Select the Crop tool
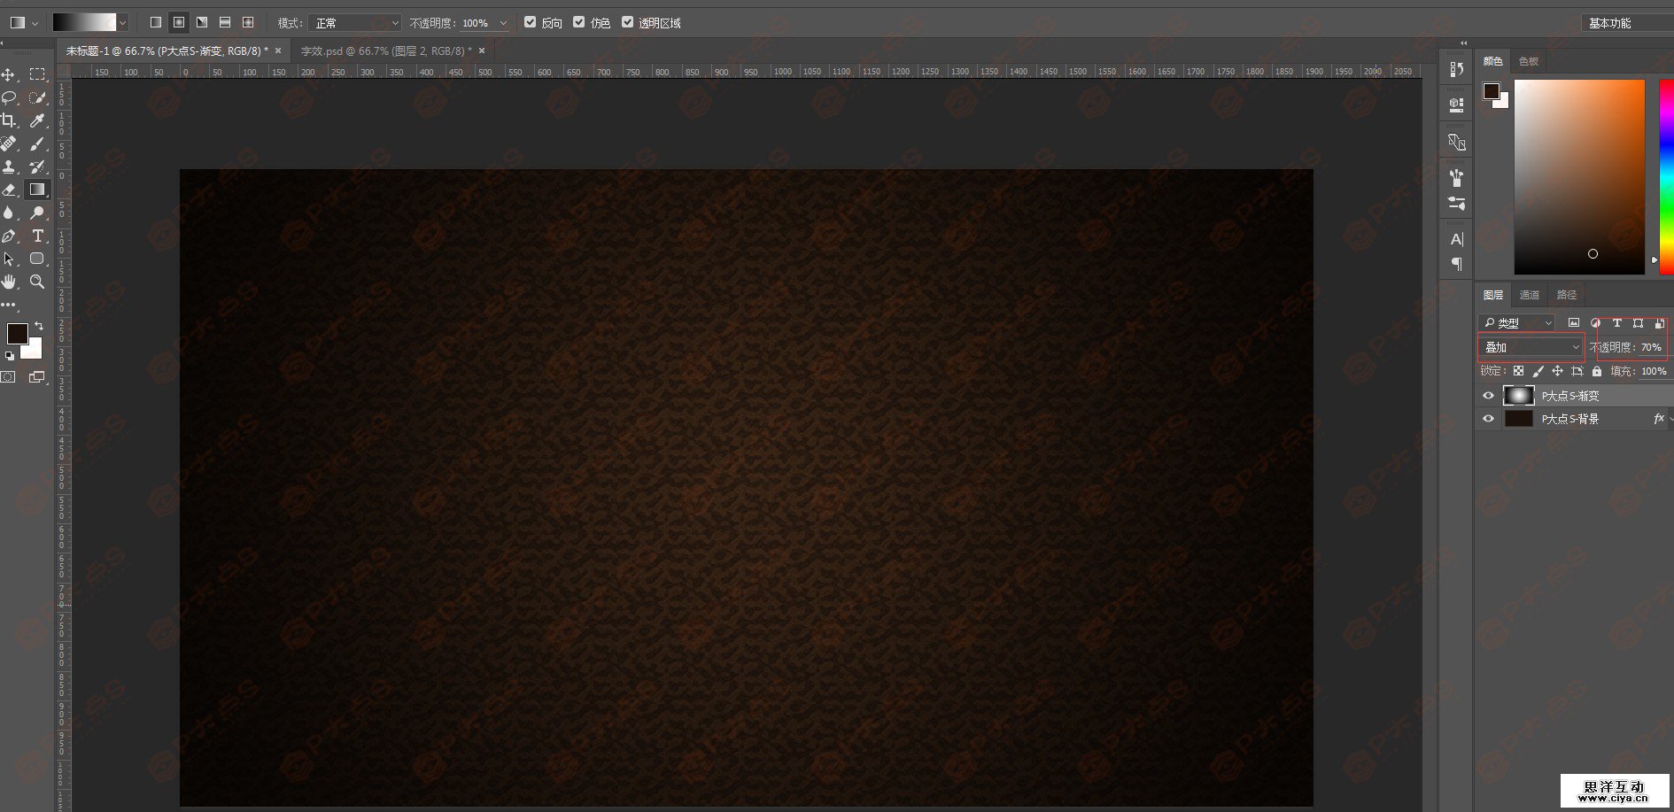This screenshot has height=812, width=1674. tap(9, 120)
